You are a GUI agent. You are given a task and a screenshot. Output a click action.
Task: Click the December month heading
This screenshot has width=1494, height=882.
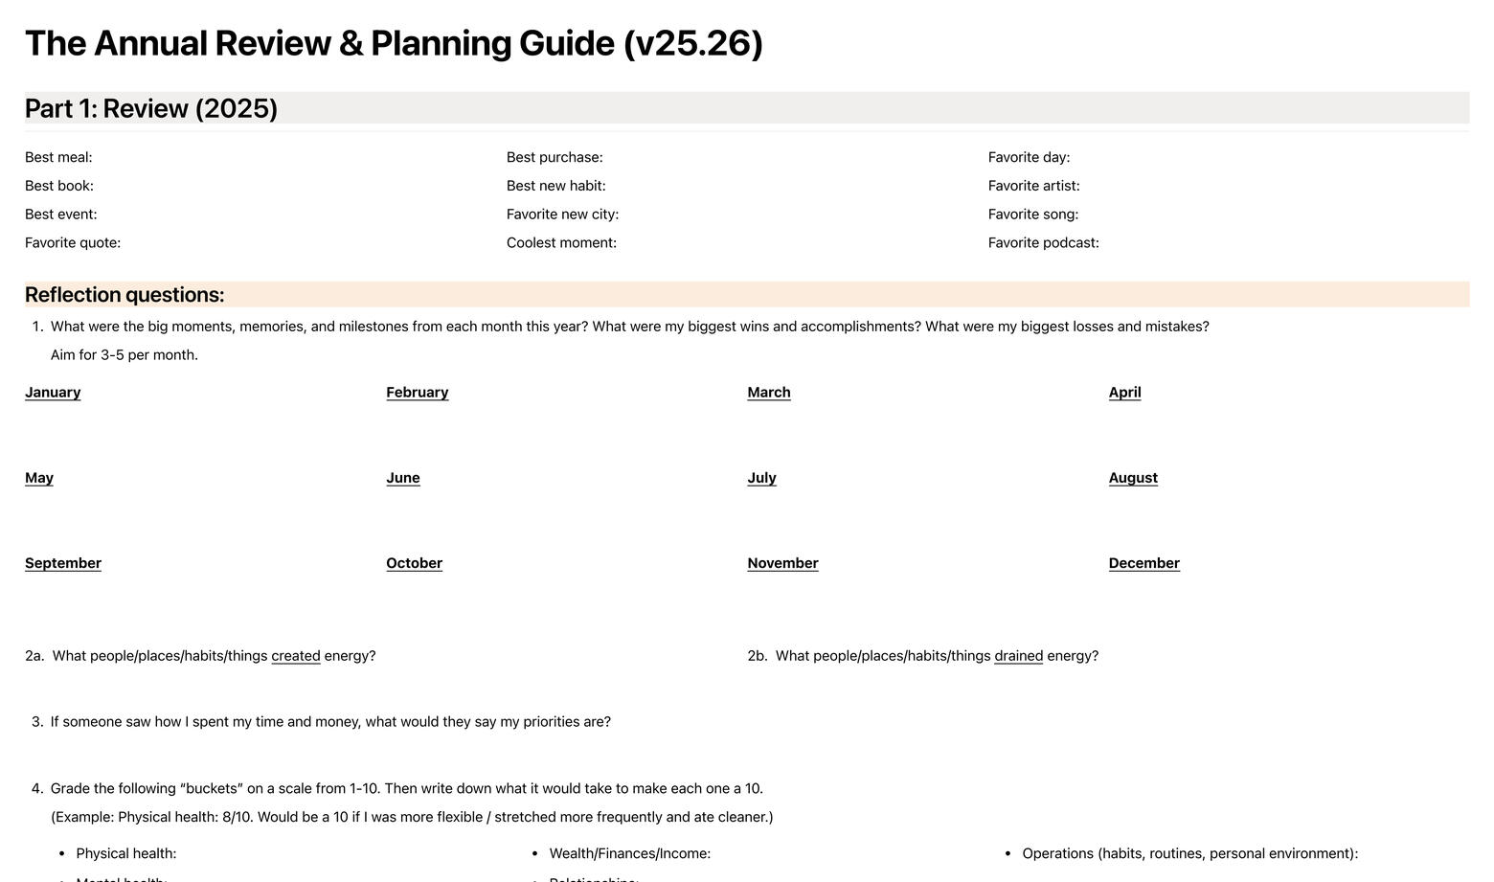[x=1143, y=563]
